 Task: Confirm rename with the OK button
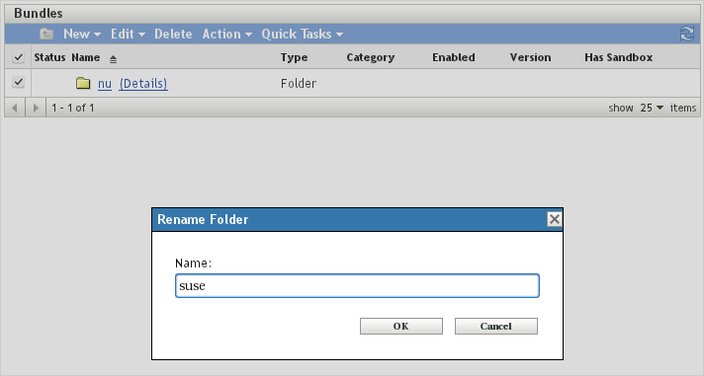(x=401, y=327)
